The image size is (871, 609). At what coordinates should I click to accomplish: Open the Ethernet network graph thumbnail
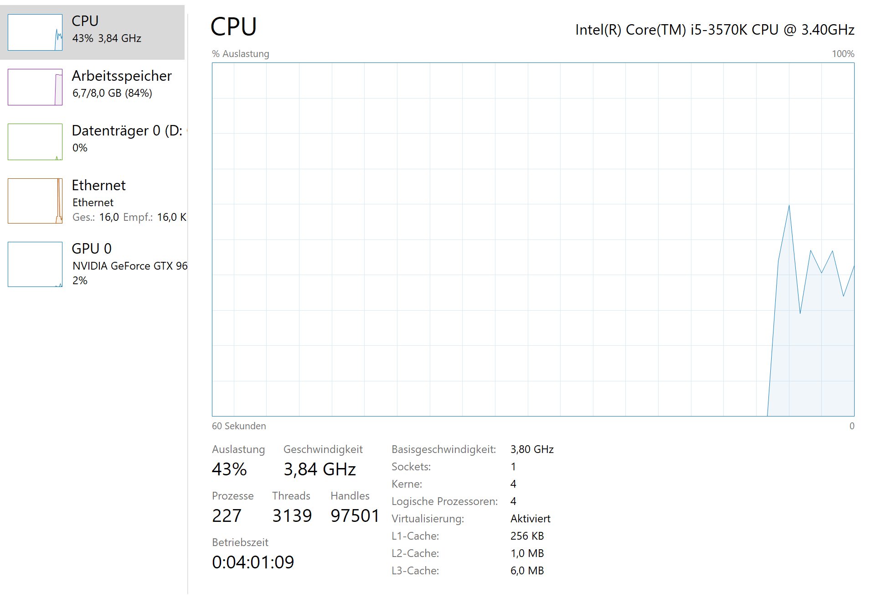click(x=35, y=201)
